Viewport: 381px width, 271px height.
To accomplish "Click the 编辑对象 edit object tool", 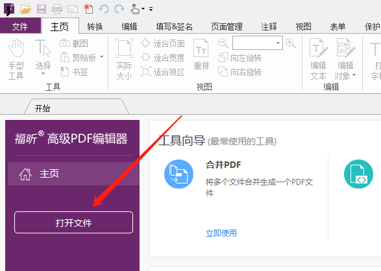I will pos(345,60).
